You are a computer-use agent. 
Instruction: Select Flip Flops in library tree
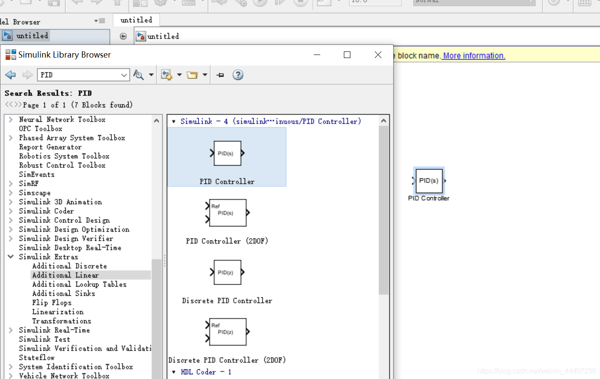51,303
